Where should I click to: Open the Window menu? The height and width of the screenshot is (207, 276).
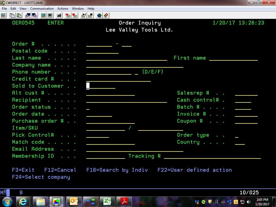(78, 8)
